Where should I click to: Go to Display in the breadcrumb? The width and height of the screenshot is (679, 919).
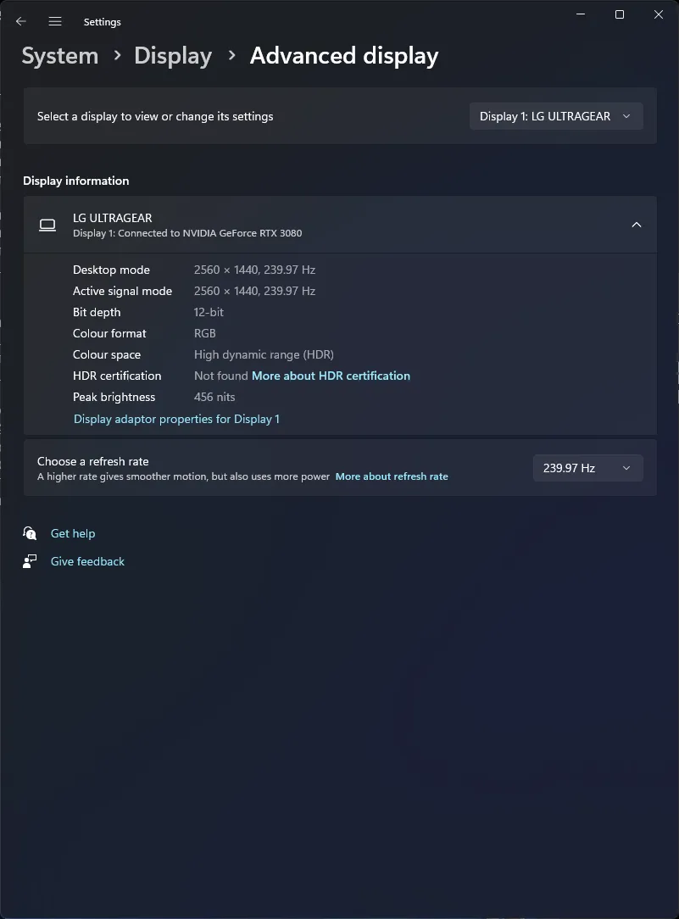tap(173, 56)
